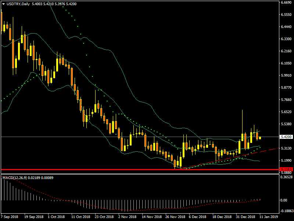Click the 11 Jan 2019 date label

268,217
